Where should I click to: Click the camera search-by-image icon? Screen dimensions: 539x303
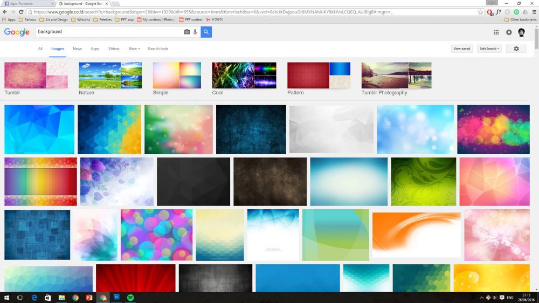(x=187, y=32)
